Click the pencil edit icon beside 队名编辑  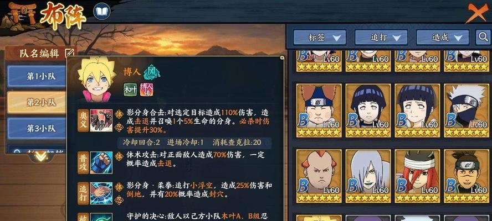click(x=69, y=53)
